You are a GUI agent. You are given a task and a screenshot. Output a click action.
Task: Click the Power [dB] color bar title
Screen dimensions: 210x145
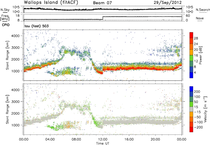click(200, 55)
